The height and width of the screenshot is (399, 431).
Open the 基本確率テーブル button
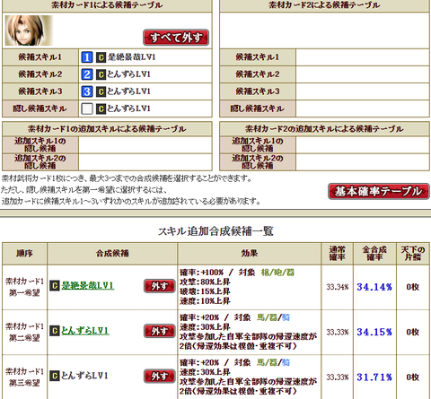click(379, 191)
